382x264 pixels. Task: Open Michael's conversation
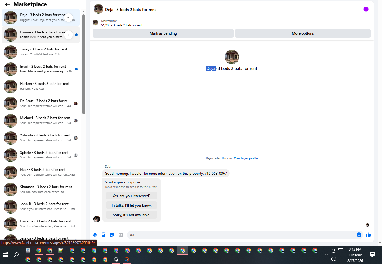click(x=41, y=121)
